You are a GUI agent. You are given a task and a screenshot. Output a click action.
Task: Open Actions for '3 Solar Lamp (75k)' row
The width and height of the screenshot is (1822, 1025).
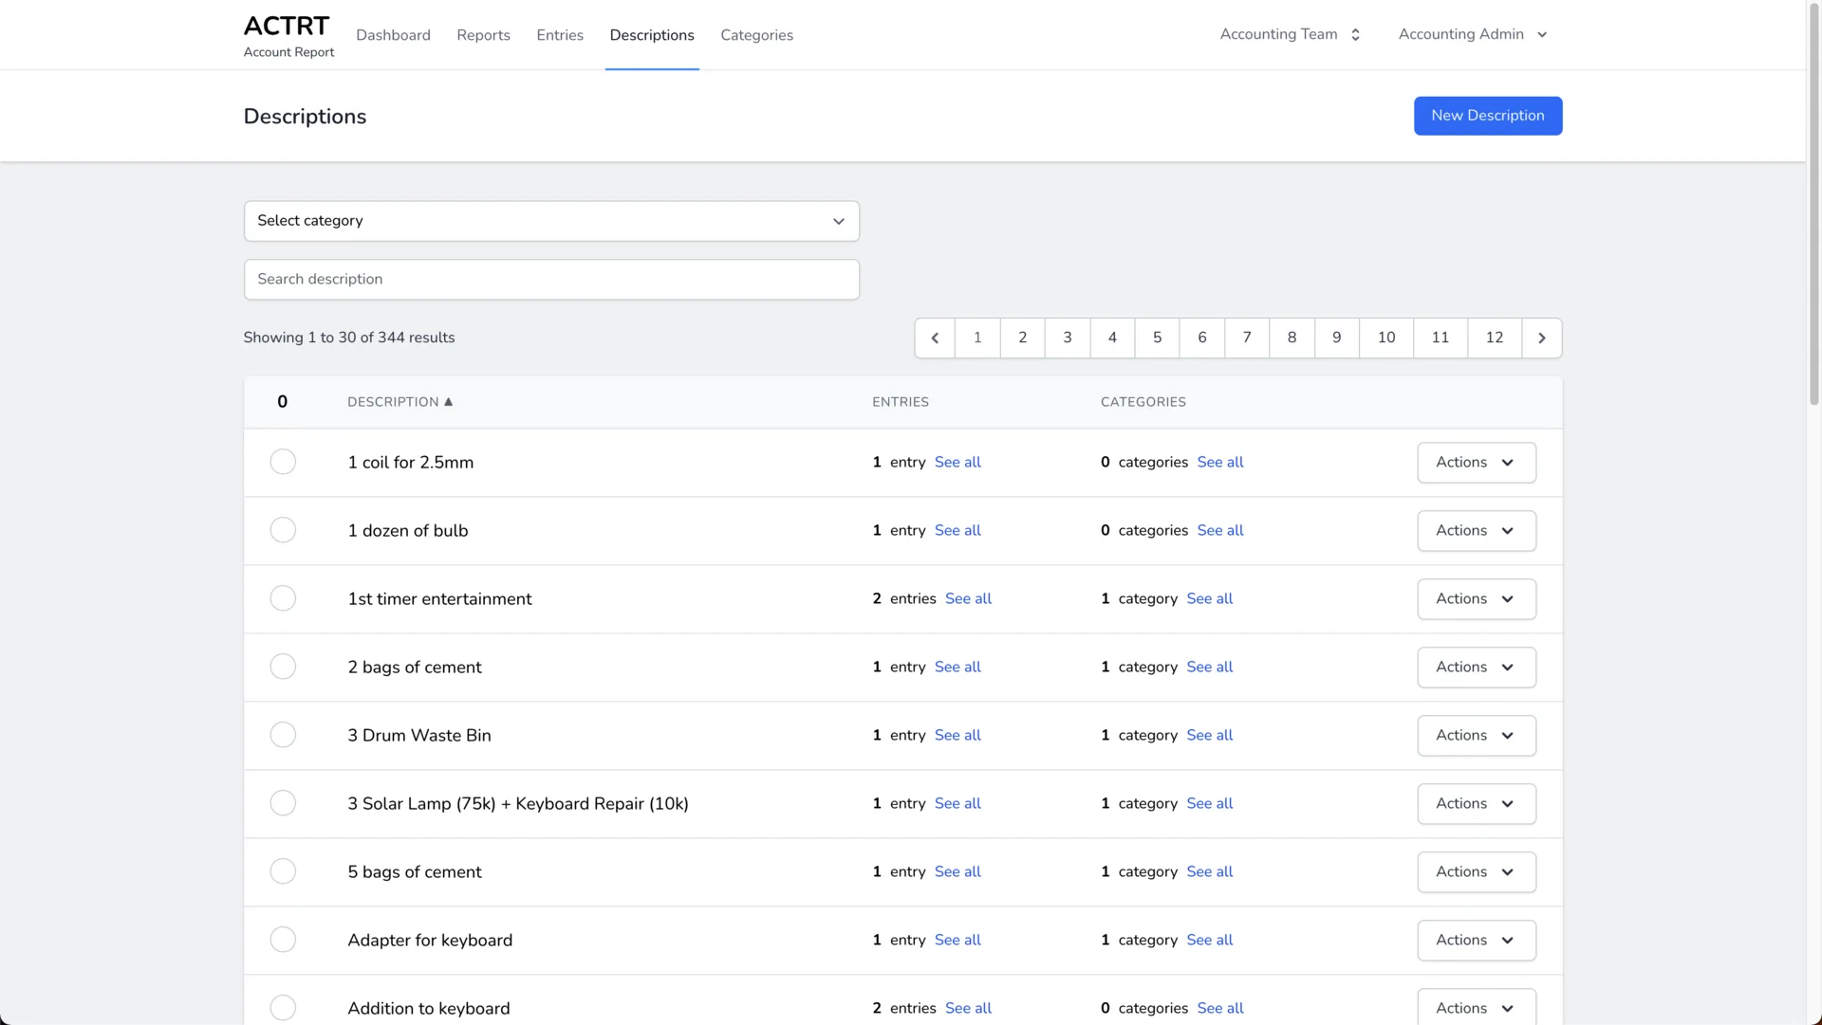[x=1477, y=804]
